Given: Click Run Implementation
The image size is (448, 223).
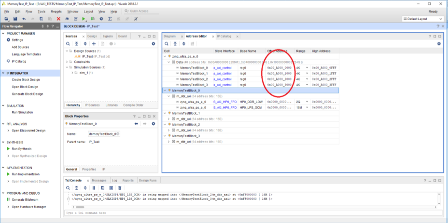Looking at the screenshot, I should pos(26,174).
